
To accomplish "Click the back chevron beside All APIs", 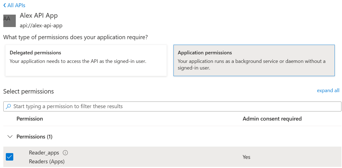I will [x=5, y=6].
